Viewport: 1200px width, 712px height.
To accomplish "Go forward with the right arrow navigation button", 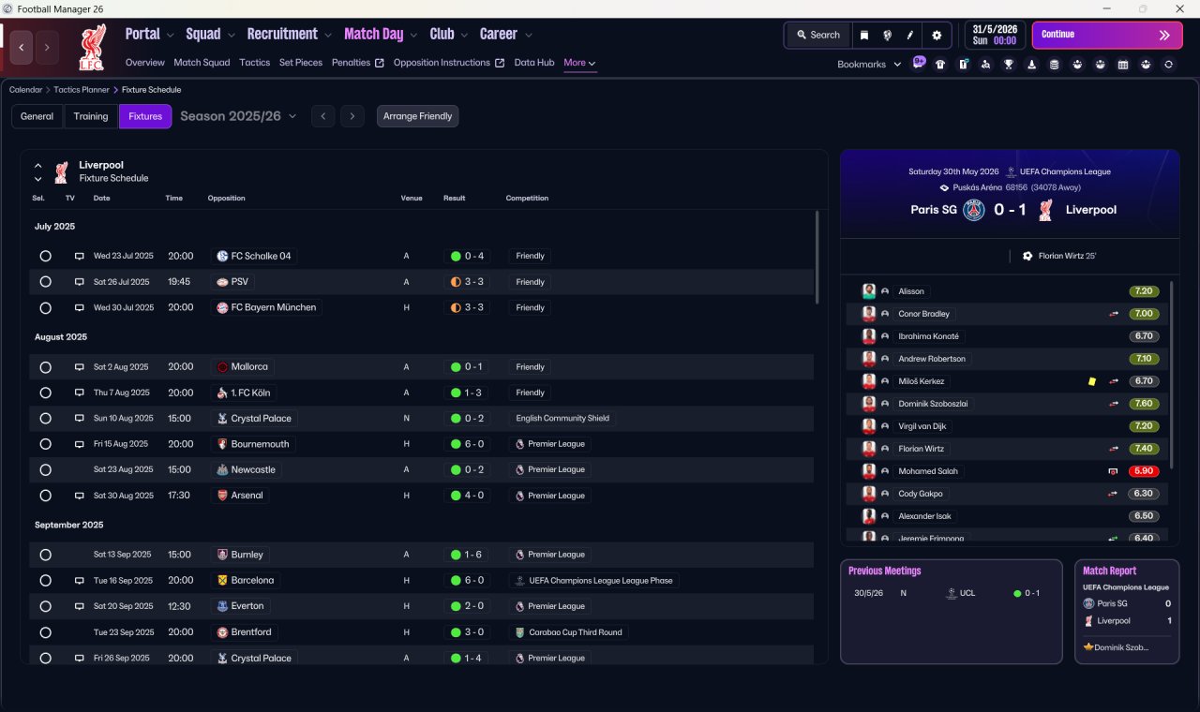I will pyautogui.click(x=47, y=46).
